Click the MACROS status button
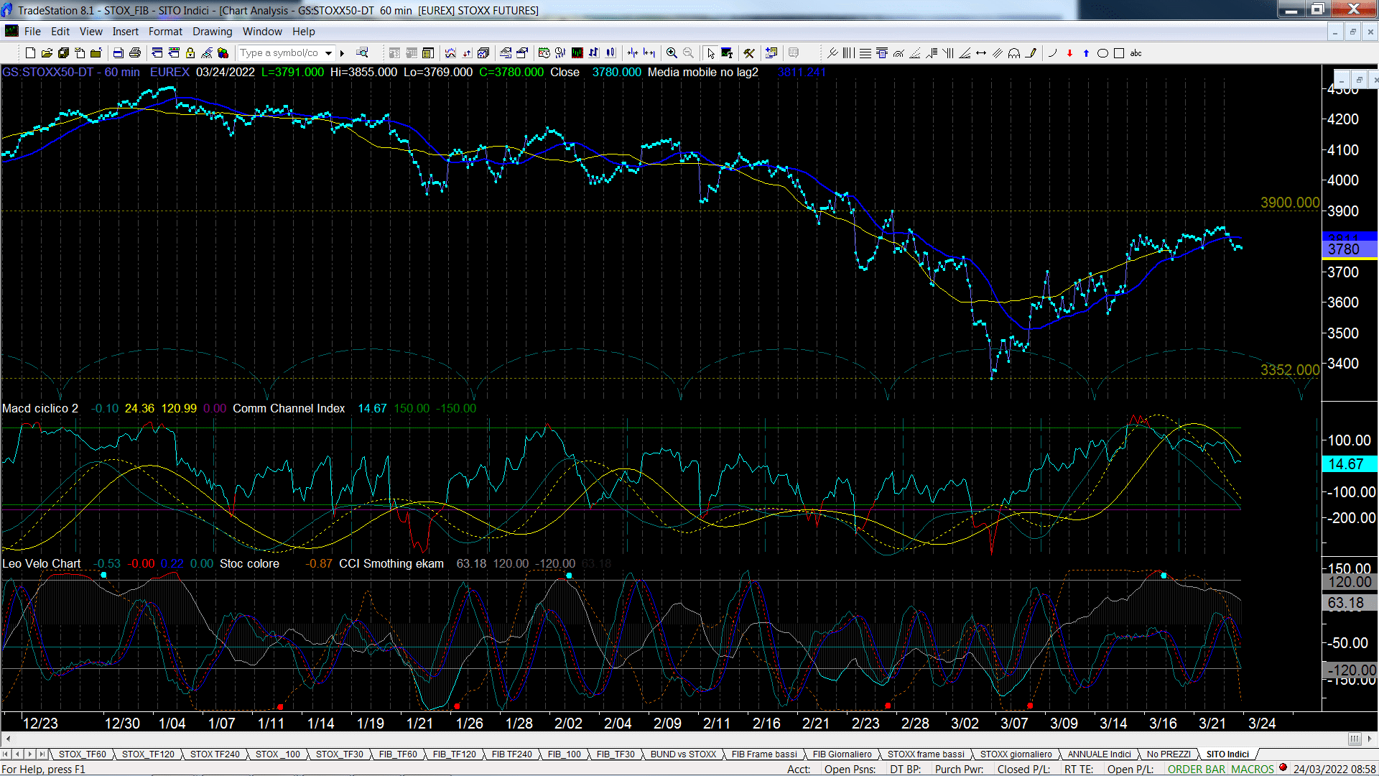1379x776 pixels. coord(1252,769)
